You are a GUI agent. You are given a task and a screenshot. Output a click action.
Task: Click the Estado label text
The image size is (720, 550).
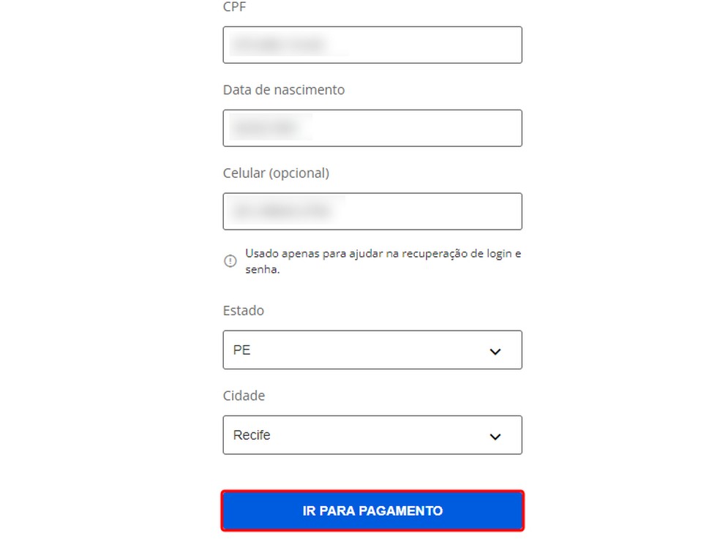(x=243, y=310)
